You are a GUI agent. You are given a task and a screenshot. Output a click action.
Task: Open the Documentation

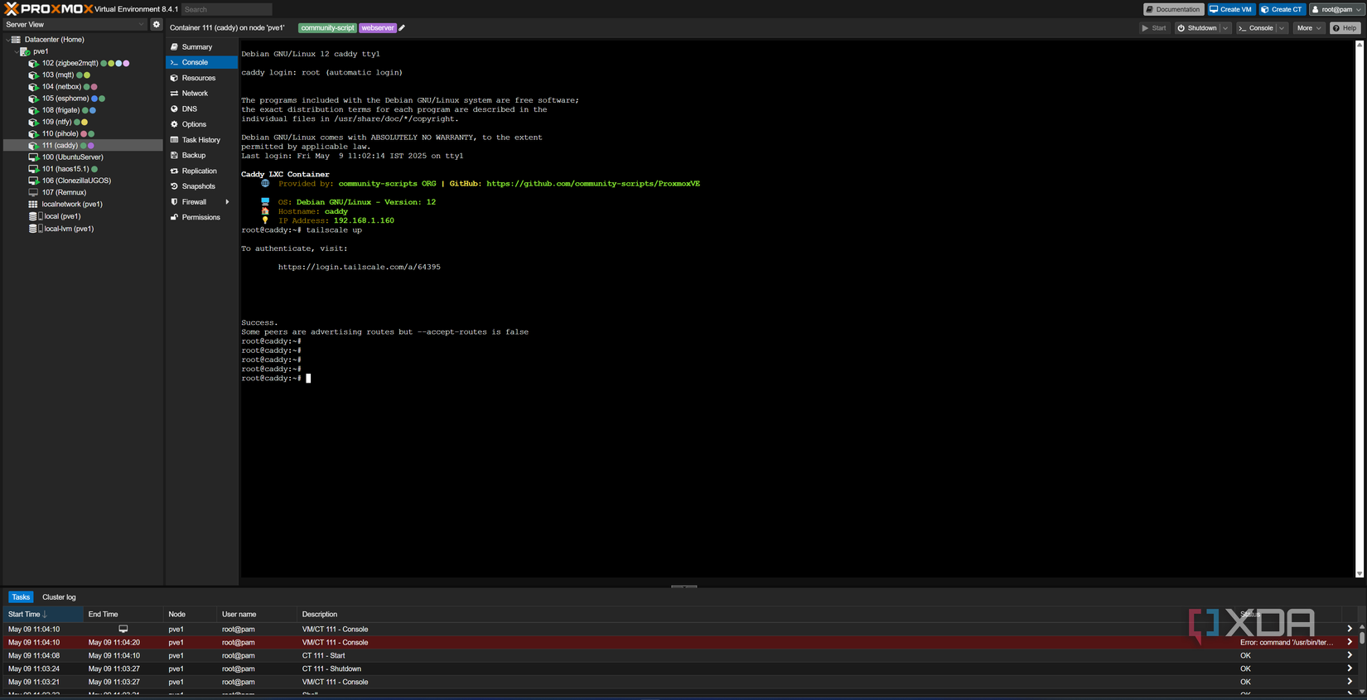pos(1173,9)
